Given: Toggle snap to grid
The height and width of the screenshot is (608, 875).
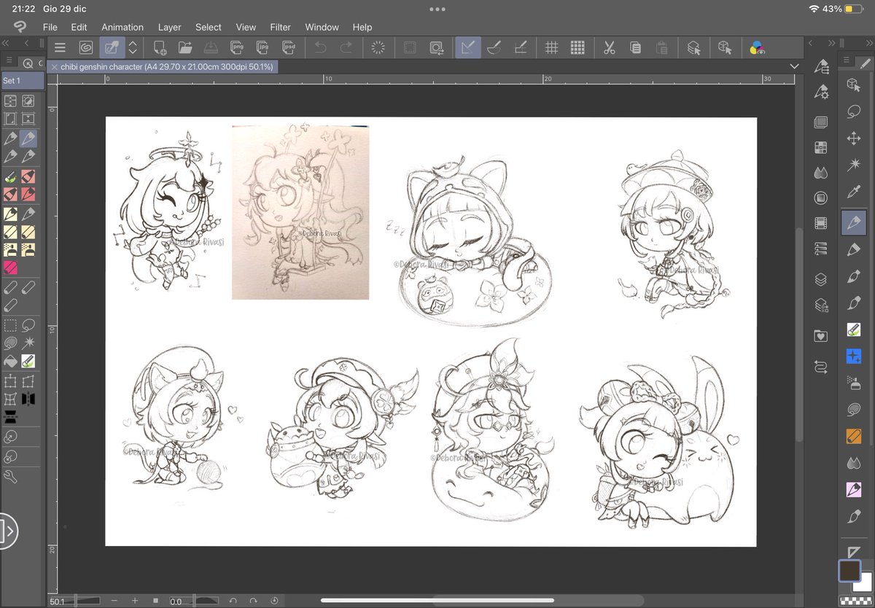Looking at the screenshot, I should click(x=520, y=48).
